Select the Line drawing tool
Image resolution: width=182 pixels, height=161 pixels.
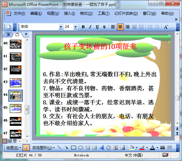(59, 148)
